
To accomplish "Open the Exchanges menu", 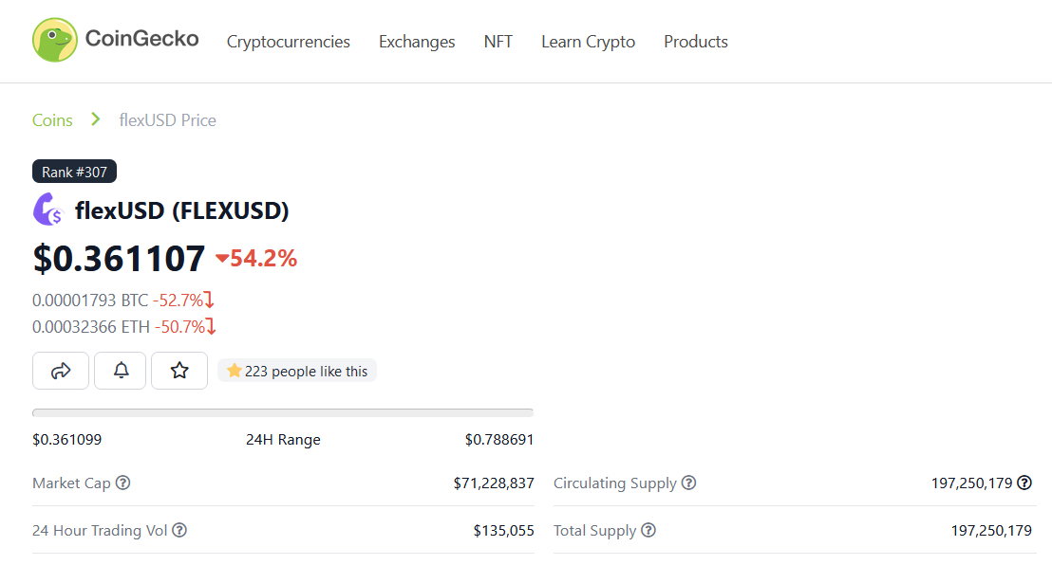I will point(417,42).
